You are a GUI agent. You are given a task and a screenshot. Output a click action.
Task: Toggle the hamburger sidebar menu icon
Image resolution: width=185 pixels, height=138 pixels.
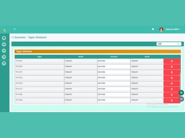coord(14,29)
